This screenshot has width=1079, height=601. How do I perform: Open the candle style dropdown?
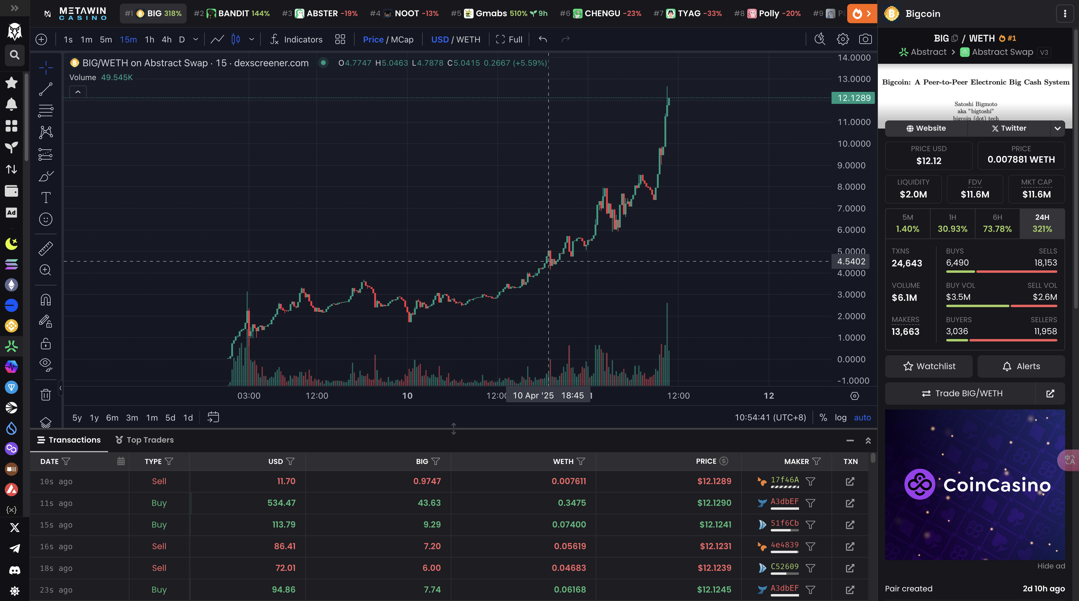click(x=251, y=39)
